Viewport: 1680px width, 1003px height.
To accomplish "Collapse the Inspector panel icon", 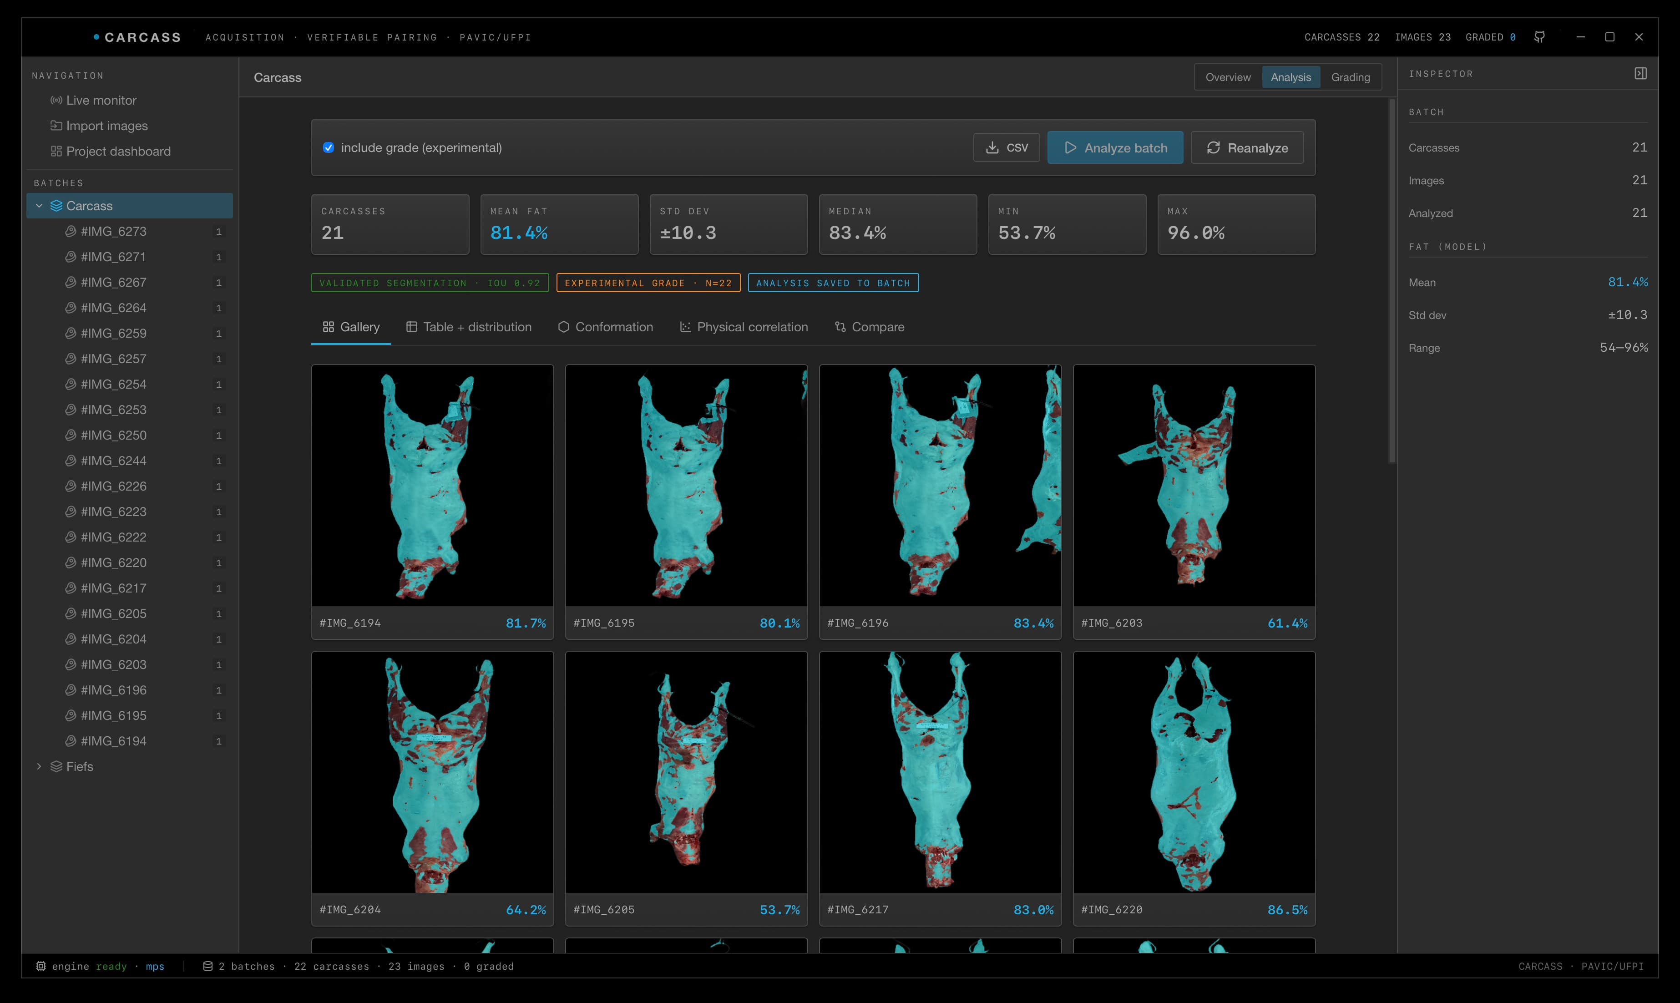I will pyautogui.click(x=1641, y=73).
